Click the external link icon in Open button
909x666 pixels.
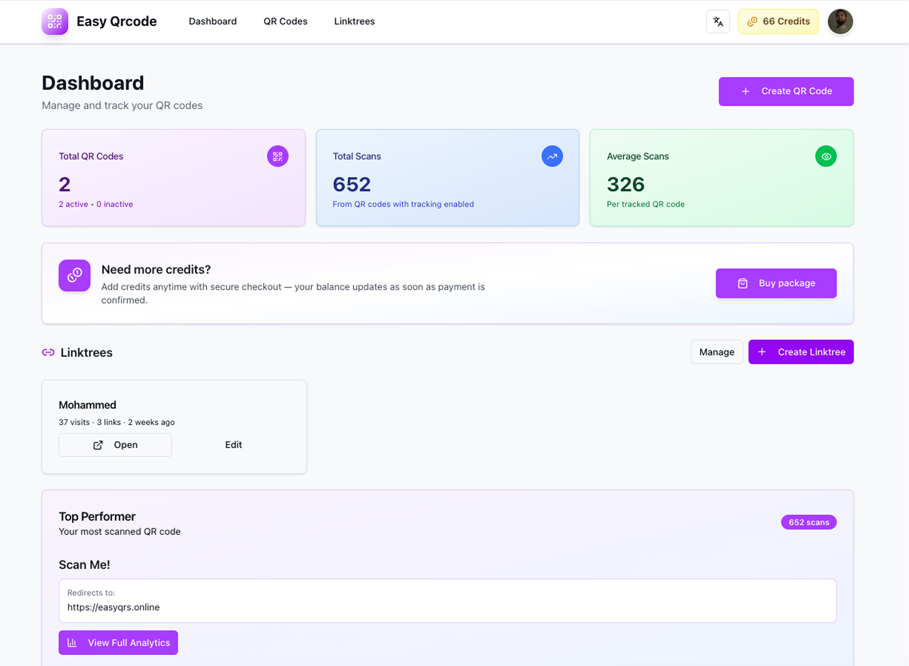tap(98, 445)
